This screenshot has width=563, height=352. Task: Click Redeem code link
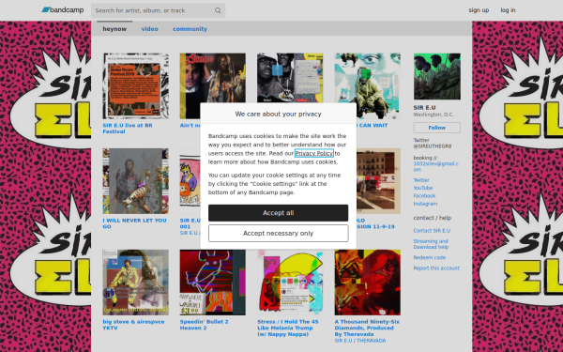[x=430, y=257]
